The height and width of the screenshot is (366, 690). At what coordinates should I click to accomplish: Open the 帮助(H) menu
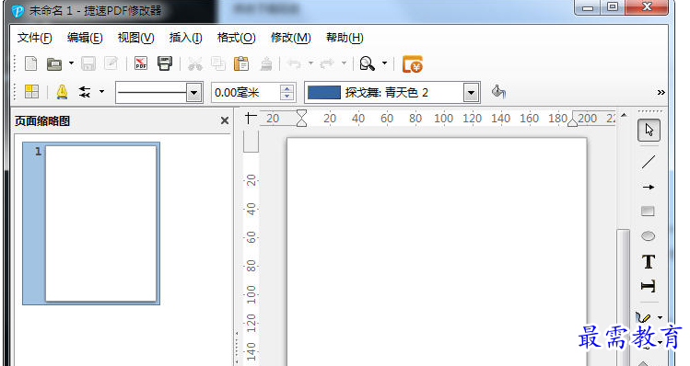point(345,38)
